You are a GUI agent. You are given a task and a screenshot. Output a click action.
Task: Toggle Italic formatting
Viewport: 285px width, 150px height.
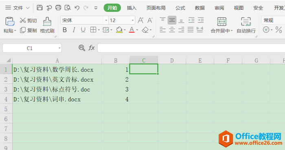pos(74,30)
